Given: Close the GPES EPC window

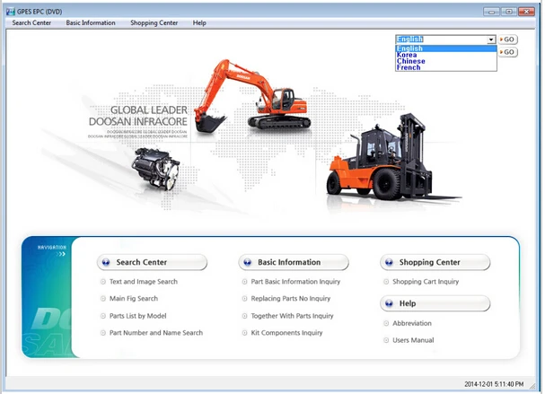Looking at the screenshot, I should point(526,12).
